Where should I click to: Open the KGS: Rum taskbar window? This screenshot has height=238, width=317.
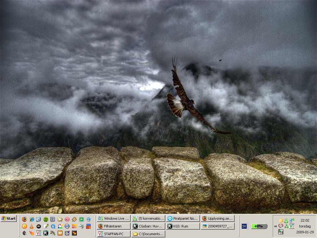(183, 226)
